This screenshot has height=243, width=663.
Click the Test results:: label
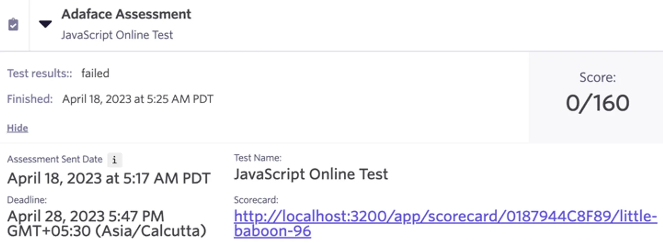click(40, 73)
